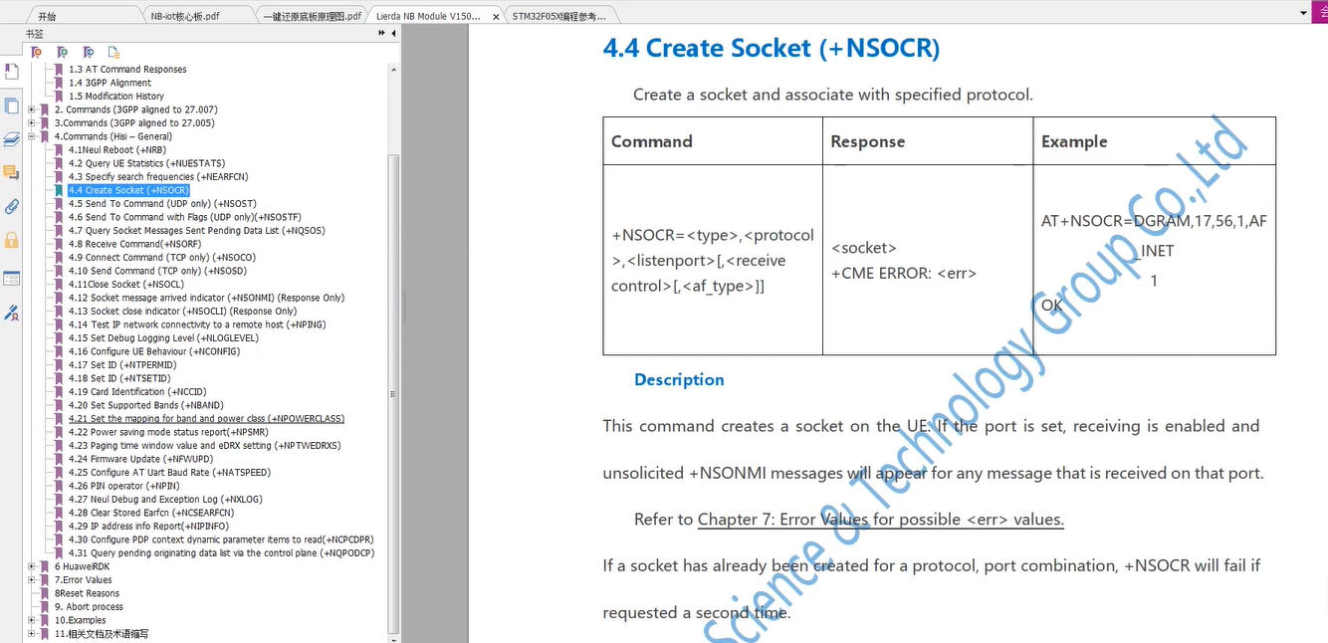Expand 6 HuaweiRDK bookmark node
Screen dimensions: 1328x643
coord(32,566)
